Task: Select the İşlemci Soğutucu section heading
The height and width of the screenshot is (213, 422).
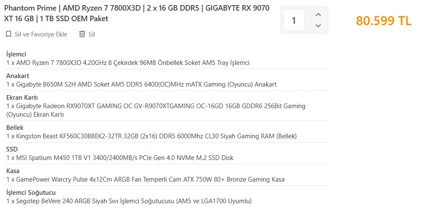Action: 31,193
